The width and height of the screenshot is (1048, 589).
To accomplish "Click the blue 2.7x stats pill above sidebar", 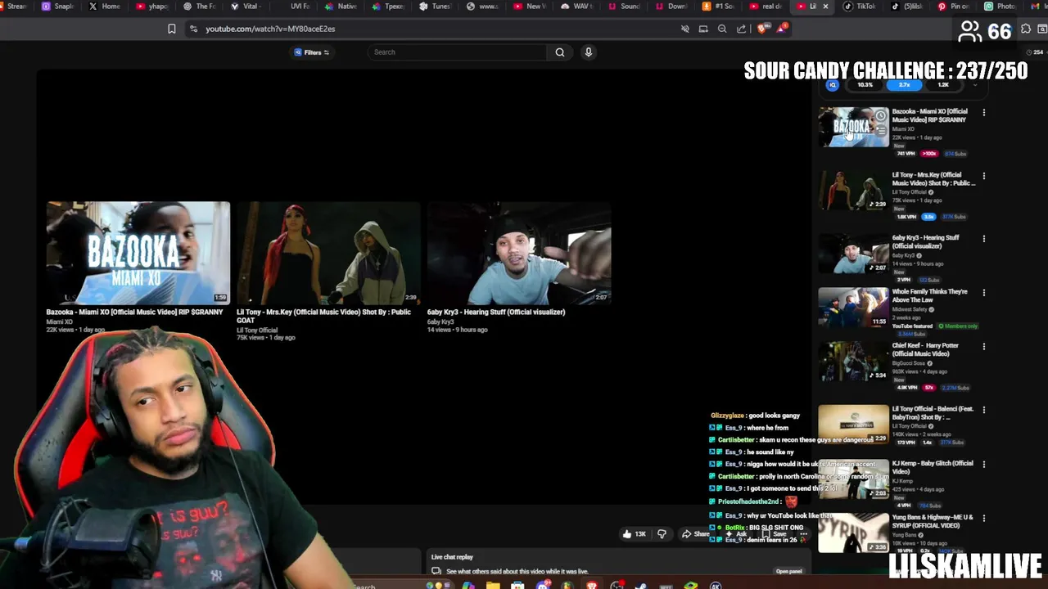I will (904, 85).
